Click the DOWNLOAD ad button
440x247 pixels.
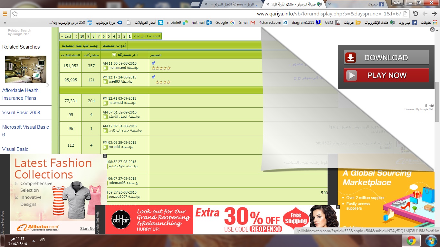(386, 58)
